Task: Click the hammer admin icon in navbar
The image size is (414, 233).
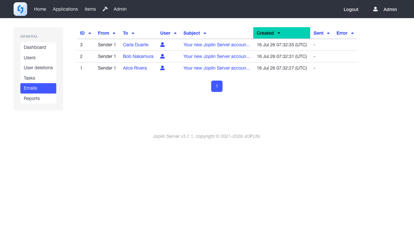Action: click(x=105, y=9)
